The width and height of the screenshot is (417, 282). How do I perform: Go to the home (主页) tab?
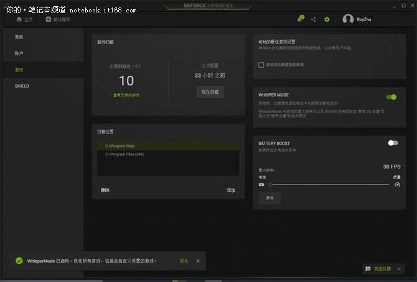[24, 19]
